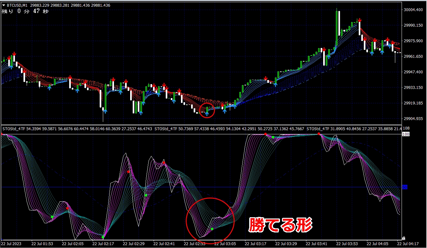Click the 29904.935 price scale label

[413, 118]
